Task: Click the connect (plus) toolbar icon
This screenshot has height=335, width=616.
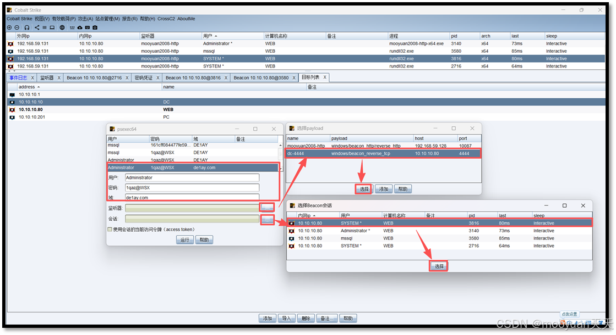Action: [9, 27]
